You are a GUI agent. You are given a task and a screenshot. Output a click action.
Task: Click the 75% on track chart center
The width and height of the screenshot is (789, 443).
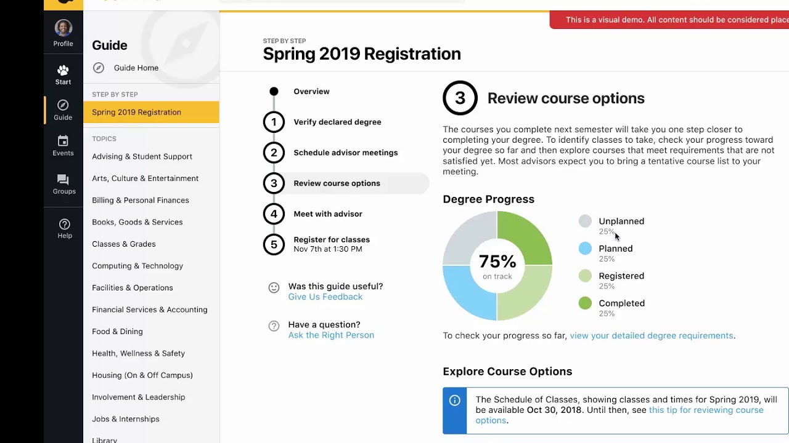[x=497, y=266]
